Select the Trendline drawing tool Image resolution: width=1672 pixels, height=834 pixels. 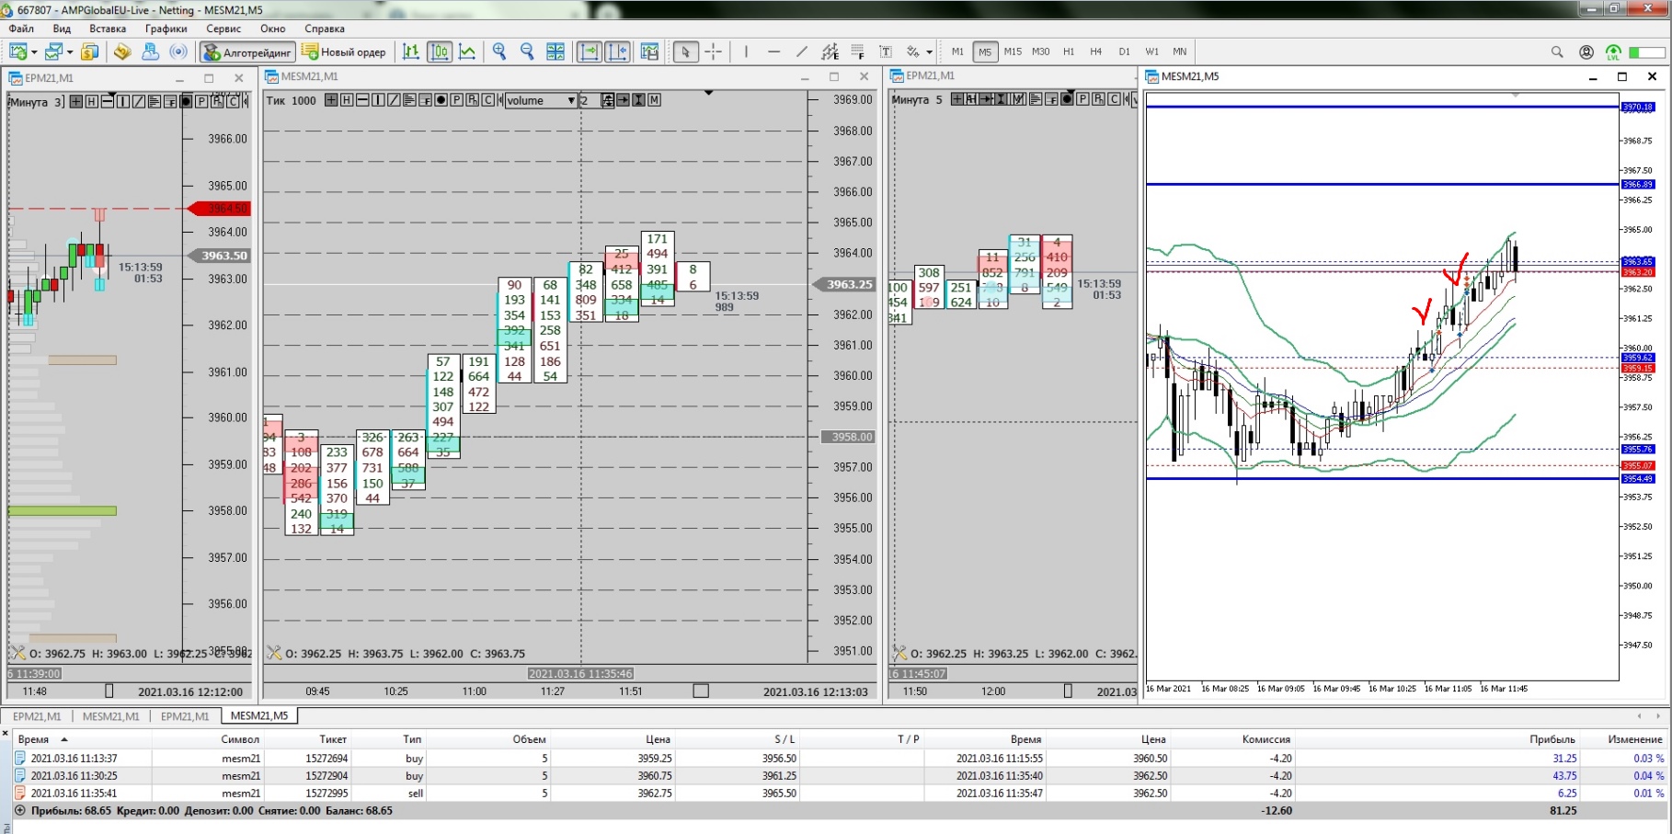802,51
